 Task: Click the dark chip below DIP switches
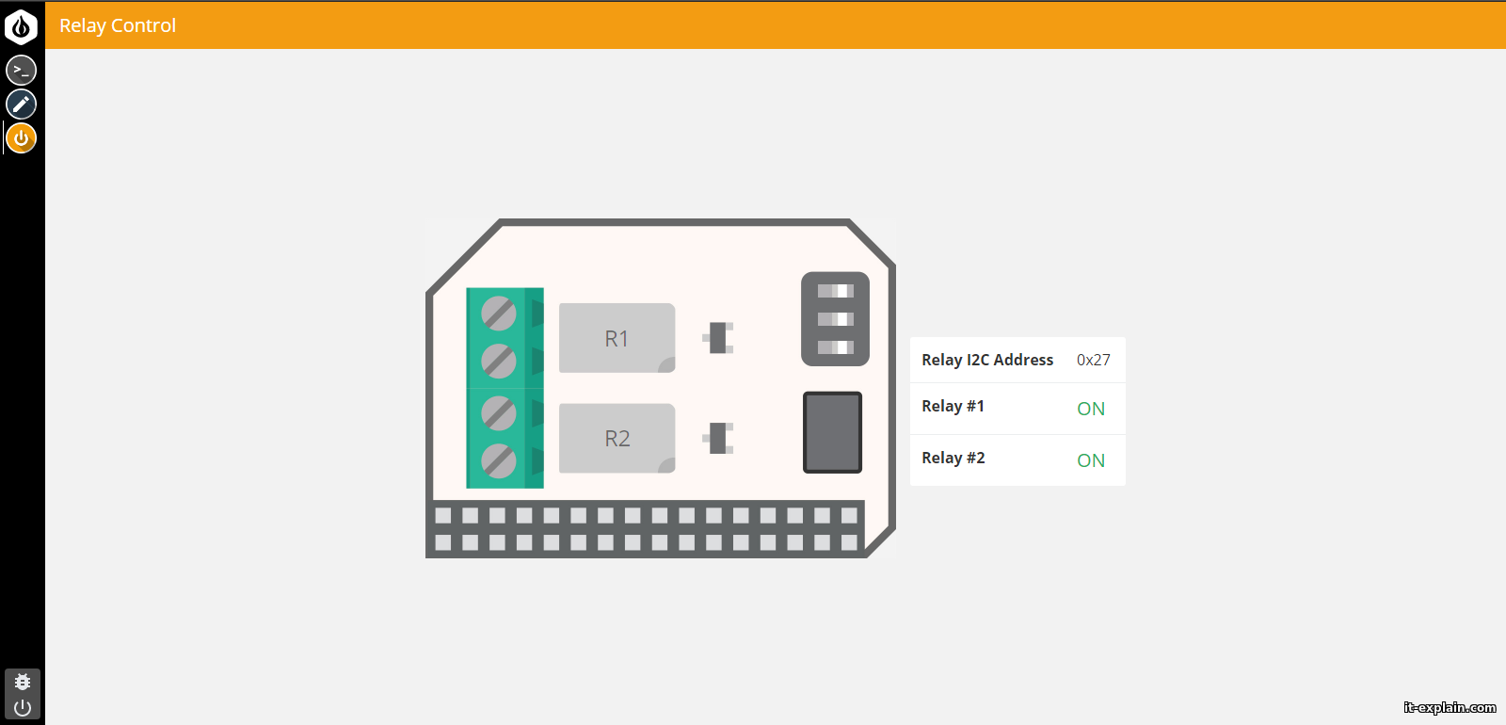click(x=832, y=432)
